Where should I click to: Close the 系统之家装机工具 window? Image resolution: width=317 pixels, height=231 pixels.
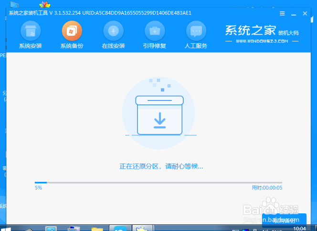point(305,13)
